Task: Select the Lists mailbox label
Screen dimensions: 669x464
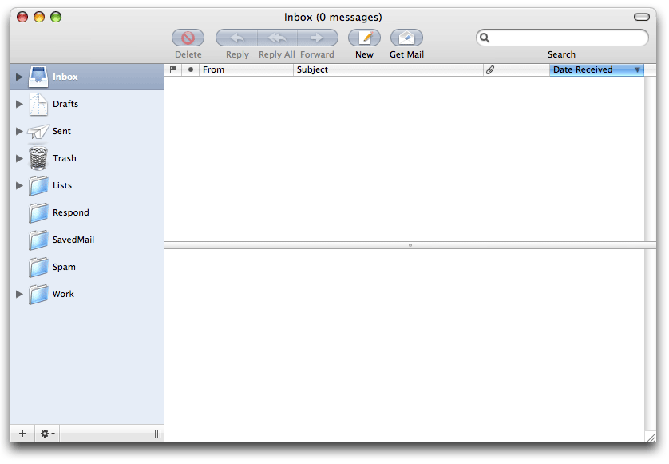Action: (x=62, y=186)
